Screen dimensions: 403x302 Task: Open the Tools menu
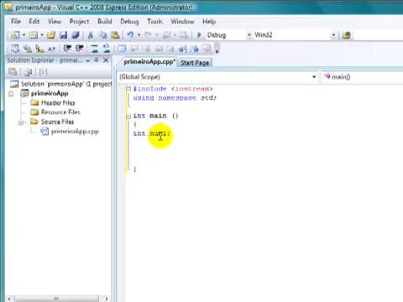tap(154, 21)
